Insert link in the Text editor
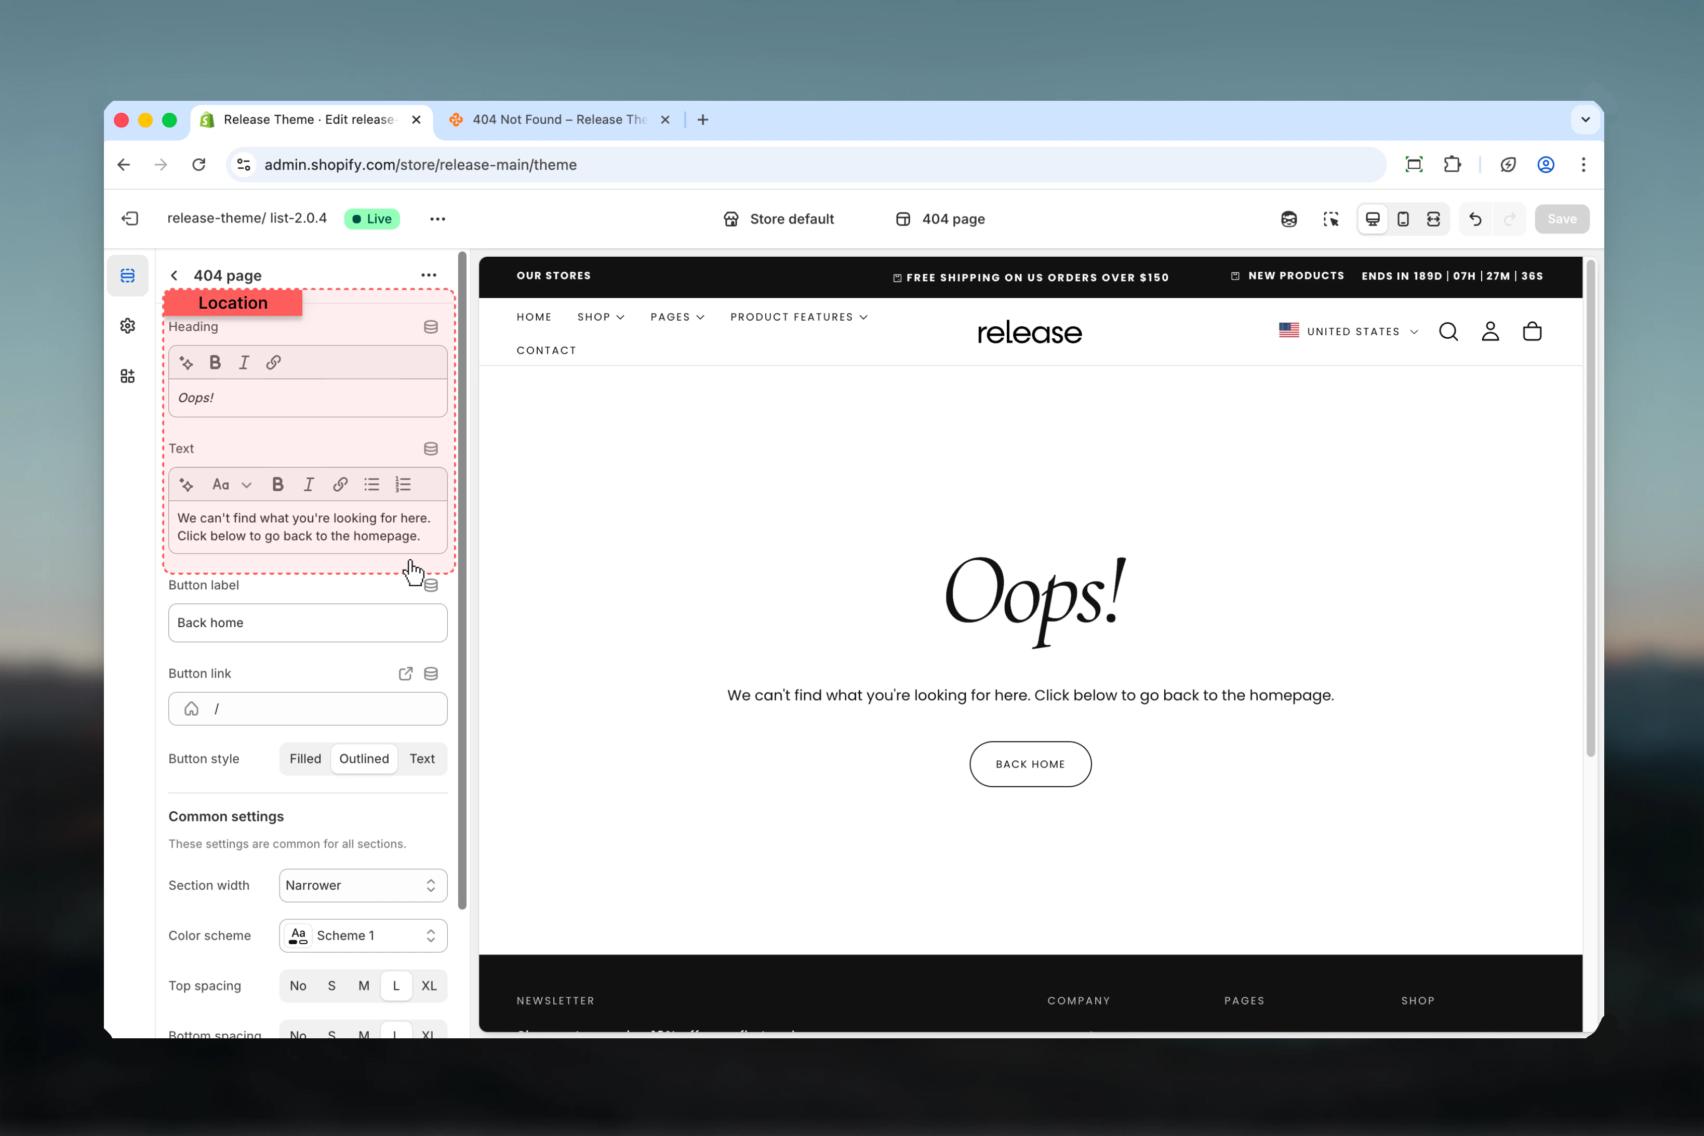 coord(340,485)
